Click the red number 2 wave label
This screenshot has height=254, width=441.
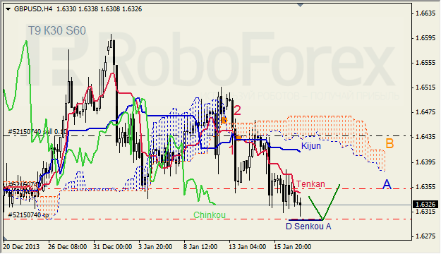pyautogui.click(x=237, y=110)
